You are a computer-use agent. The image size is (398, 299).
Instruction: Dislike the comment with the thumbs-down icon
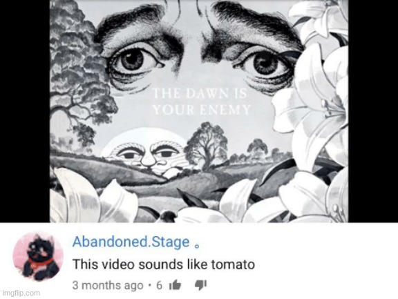pos(200,285)
